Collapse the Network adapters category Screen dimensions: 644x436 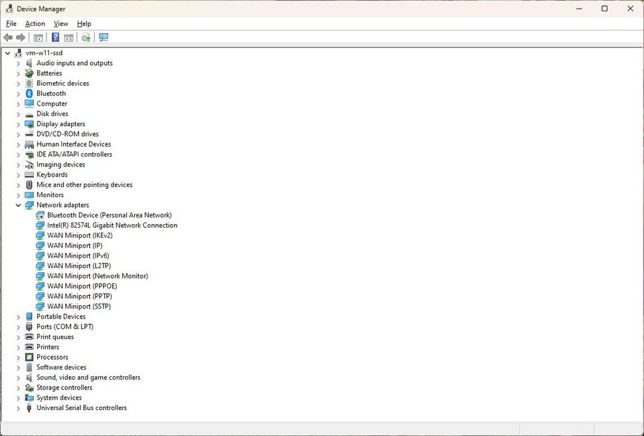pos(19,205)
